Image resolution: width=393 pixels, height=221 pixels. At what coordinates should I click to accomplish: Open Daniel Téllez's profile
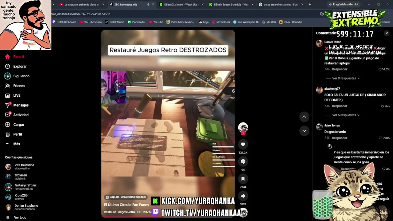[333, 42]
